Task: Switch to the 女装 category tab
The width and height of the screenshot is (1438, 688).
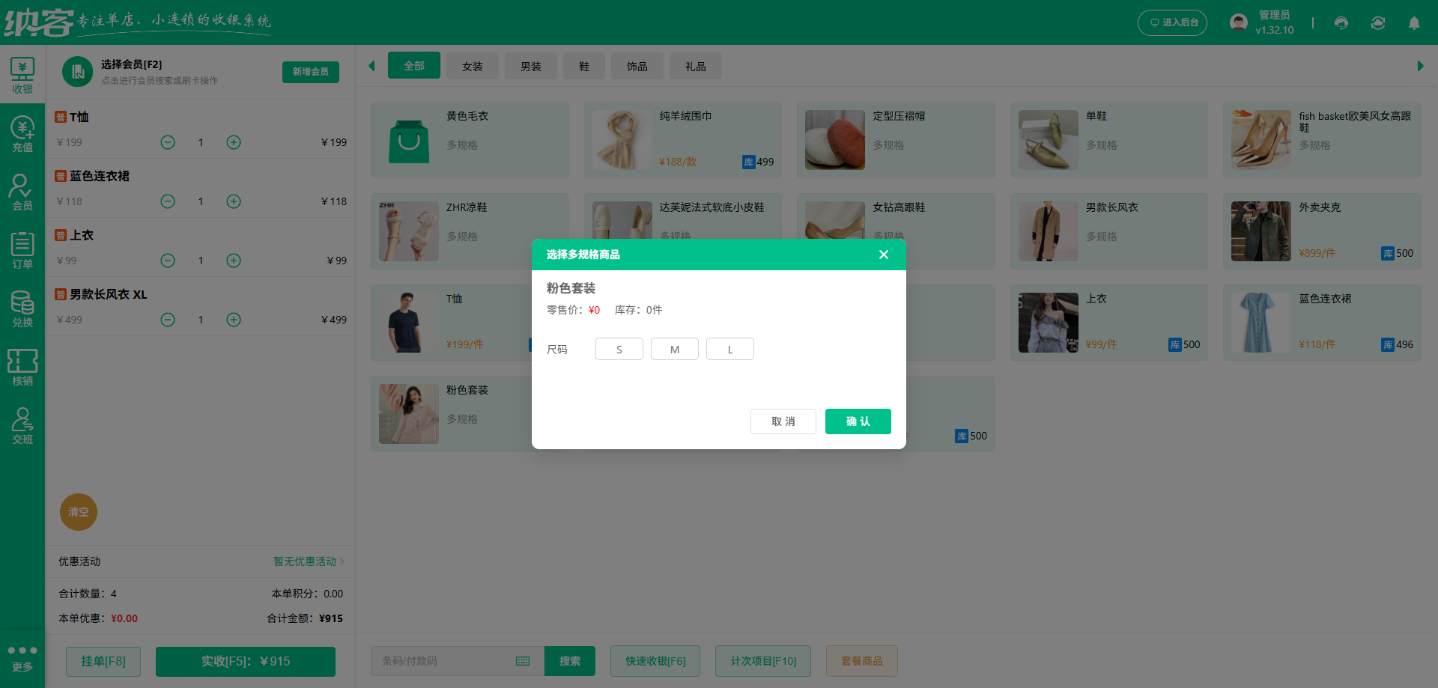Action: 472,66
